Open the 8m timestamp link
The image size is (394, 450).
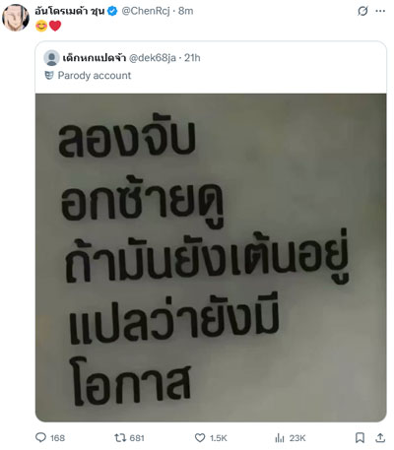(186, 11)
